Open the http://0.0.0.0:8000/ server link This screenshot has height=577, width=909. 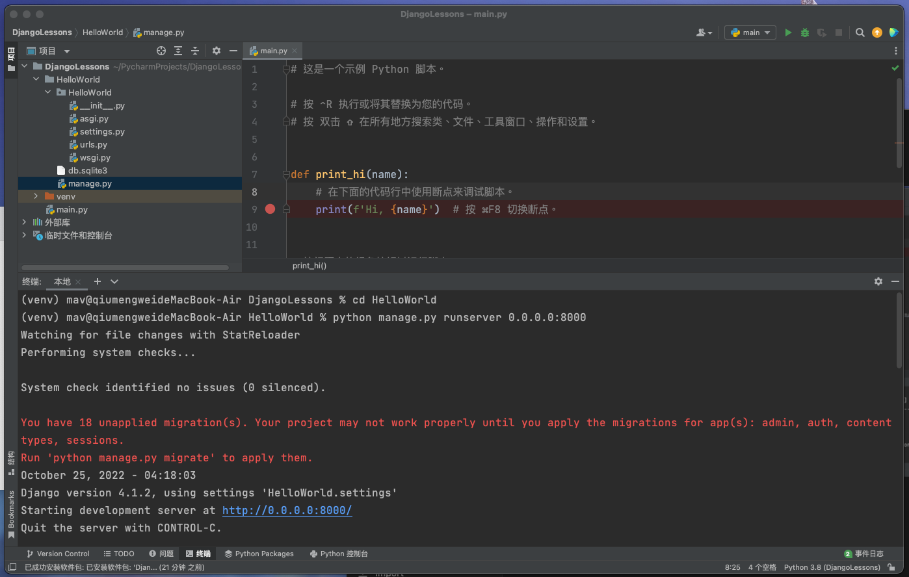click(x=287, y=510)
